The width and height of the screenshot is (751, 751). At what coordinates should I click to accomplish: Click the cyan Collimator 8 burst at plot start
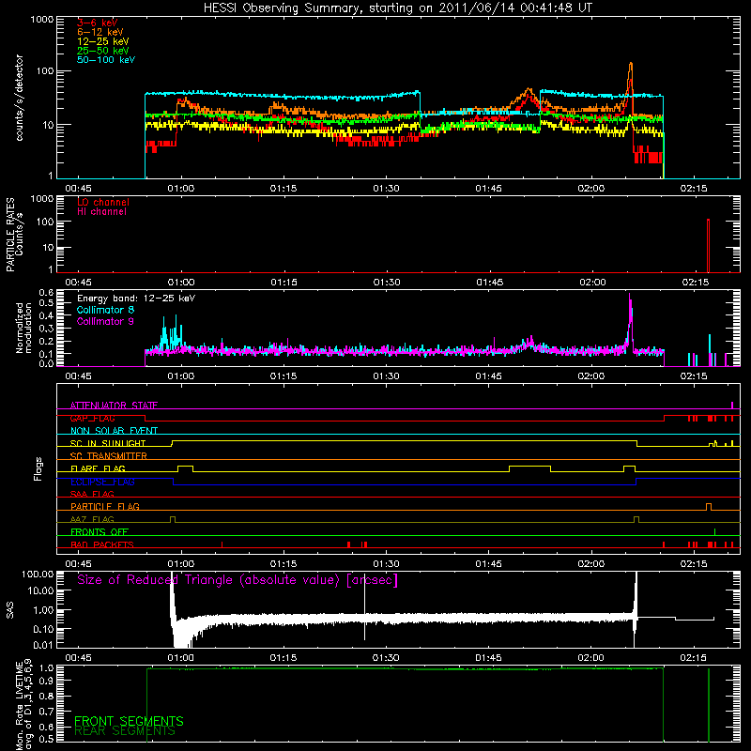(172, 333)
